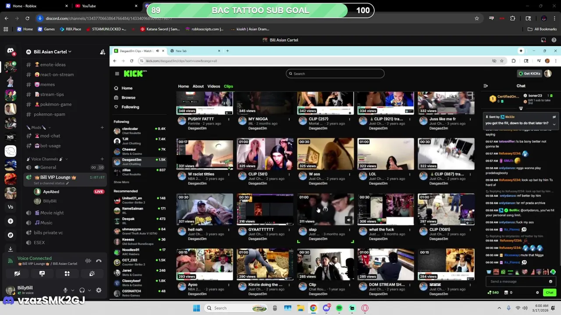
Task: Open All Bookmarks folder
Action: pos(542,29)
